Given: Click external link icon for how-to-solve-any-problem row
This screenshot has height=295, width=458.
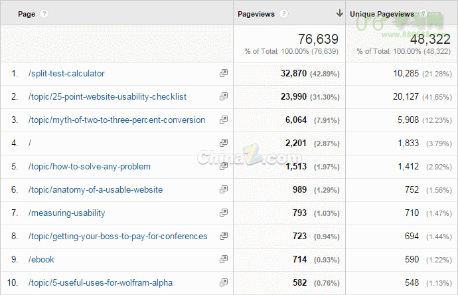Looking at the screenshot, I should coord(224,167).
